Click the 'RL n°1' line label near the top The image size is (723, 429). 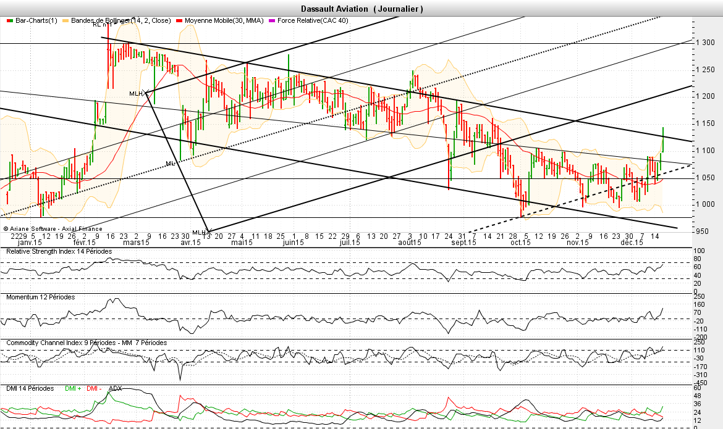(103, 25)
